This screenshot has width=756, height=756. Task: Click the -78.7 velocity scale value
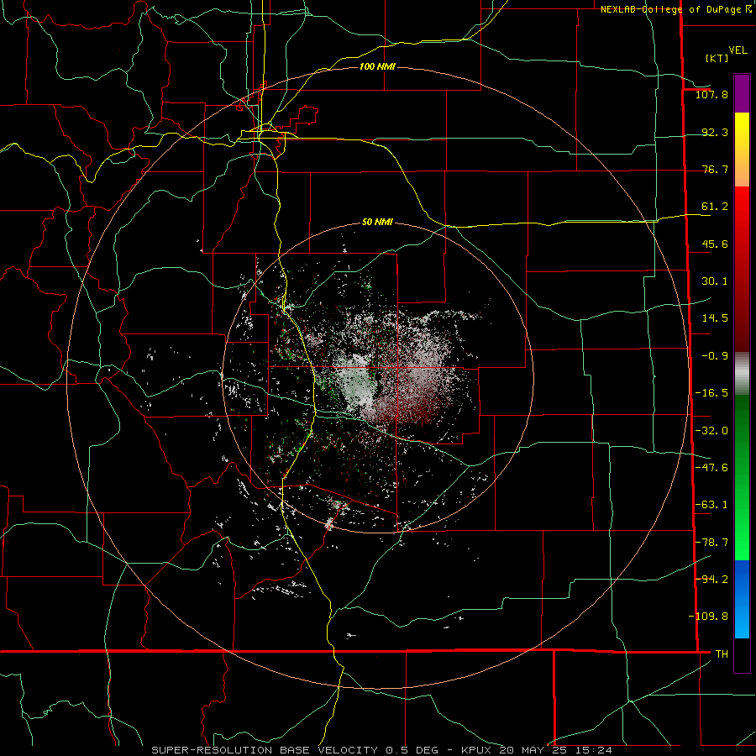coord(711,543)
